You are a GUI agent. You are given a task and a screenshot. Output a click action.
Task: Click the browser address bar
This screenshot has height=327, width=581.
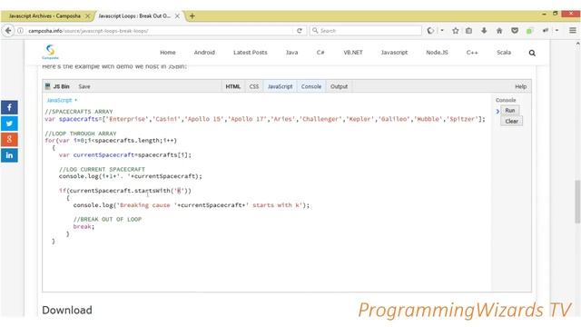click(160, 31)
